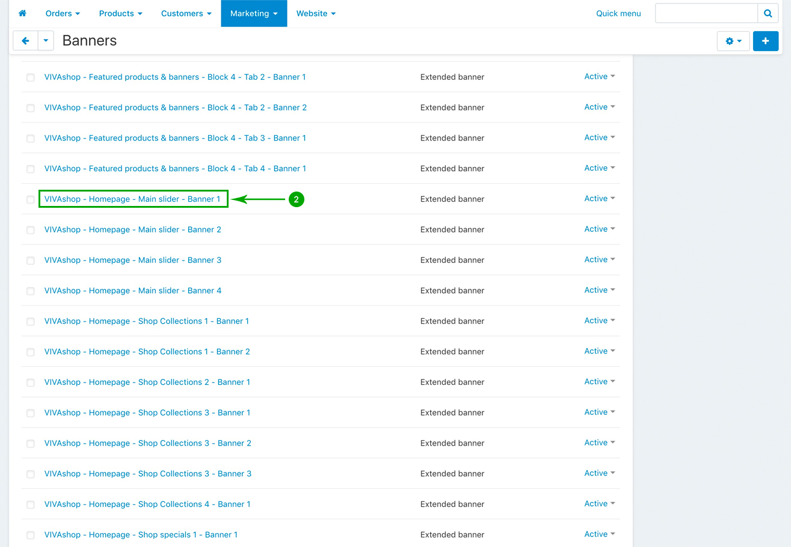The width and height of the screenshot is (791, 547).
Task: Open the Products menu
Action: [x=120, y=13]
